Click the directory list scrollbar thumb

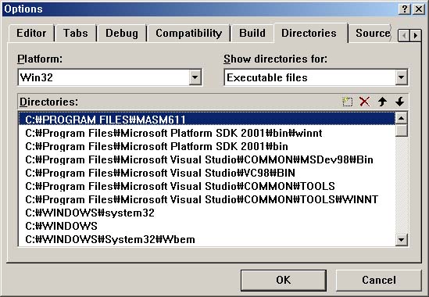pos(402,131)
